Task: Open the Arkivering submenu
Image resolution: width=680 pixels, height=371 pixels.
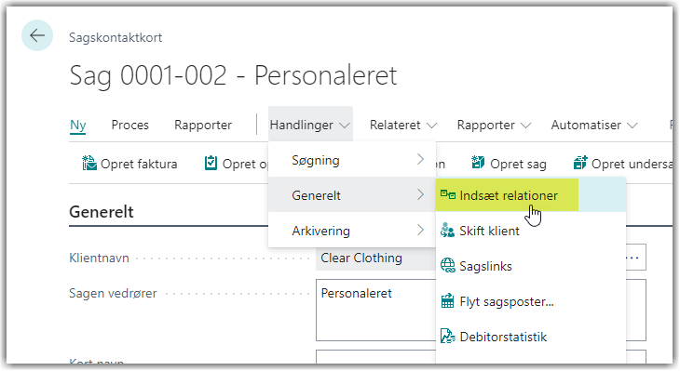Action: tap(352, 231)
